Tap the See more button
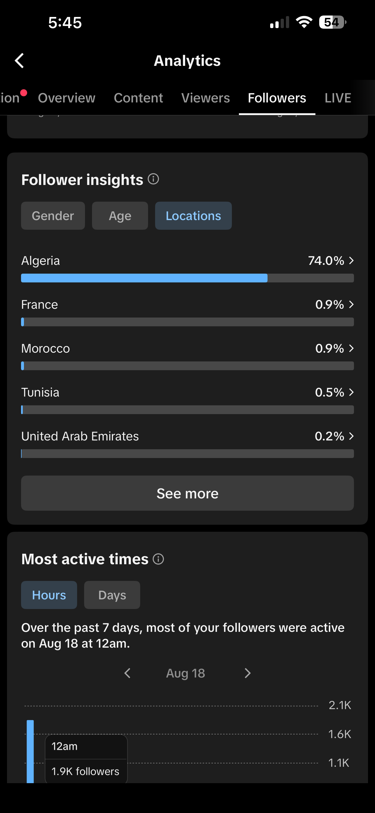 [187, 493]
